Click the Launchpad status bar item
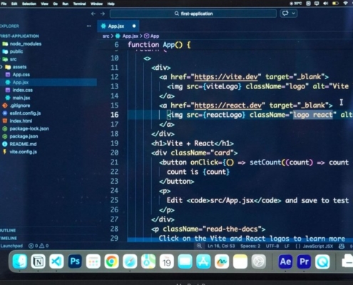353x285 pixels. [11, 246]
